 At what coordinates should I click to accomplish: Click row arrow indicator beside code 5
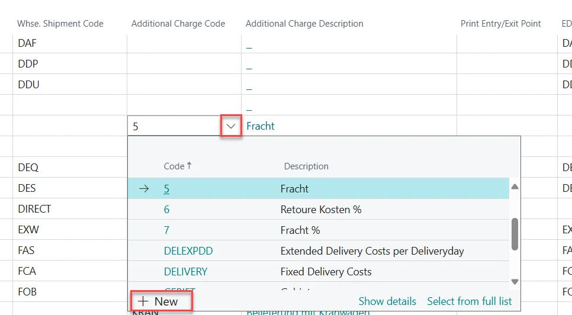point(144,189)
